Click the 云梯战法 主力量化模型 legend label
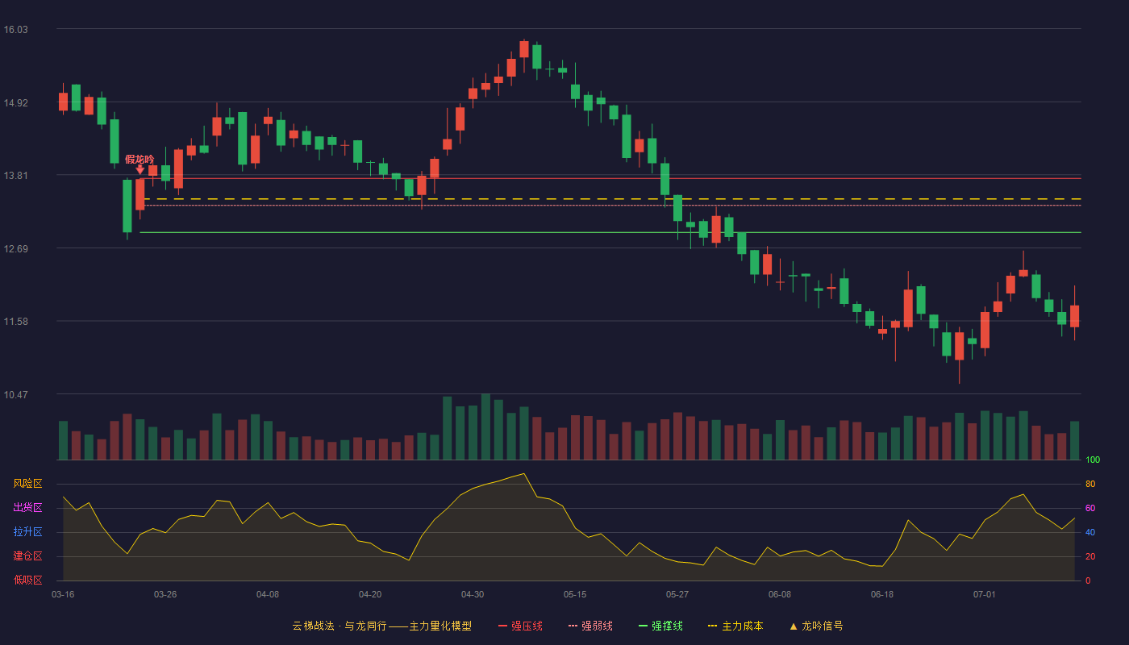Screen dimensions: 1129x645 point(382,626)
